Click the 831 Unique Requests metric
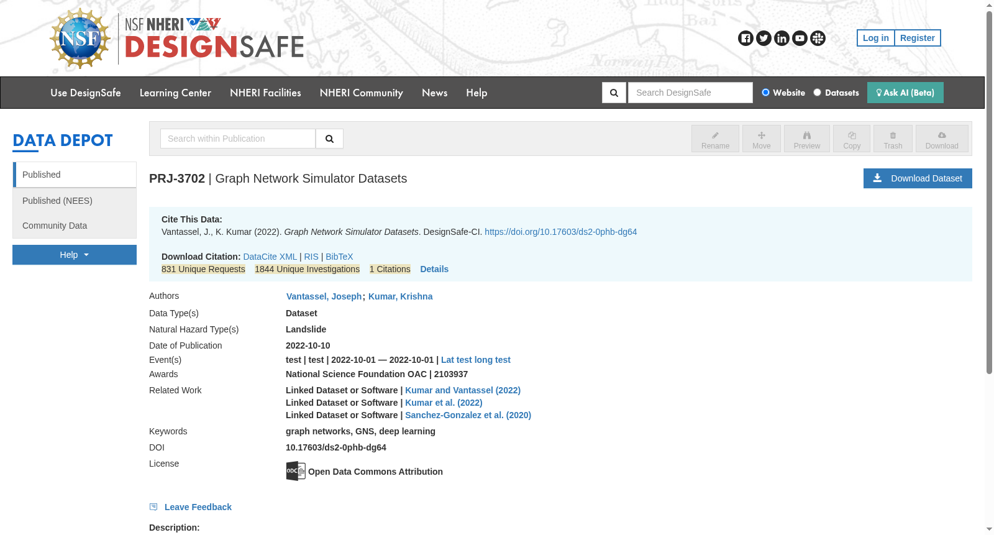The width and height of the screenshot is (994, 535). 203,269
